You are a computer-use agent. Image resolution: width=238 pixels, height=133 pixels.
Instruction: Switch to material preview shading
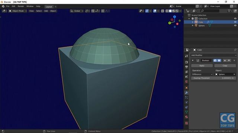coord(174,11)
